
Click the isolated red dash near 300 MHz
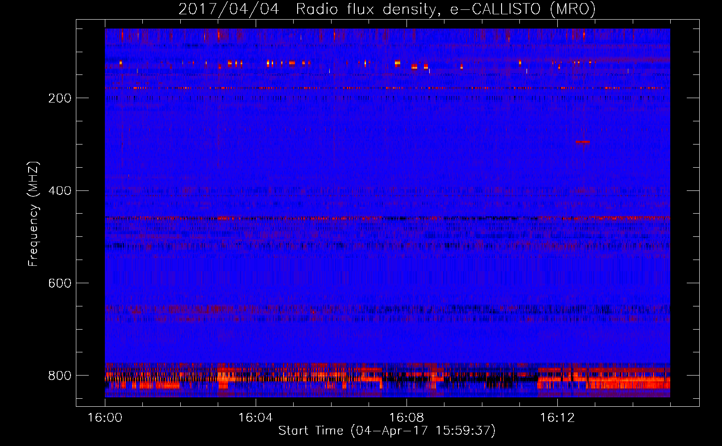(x=582, y=142)
